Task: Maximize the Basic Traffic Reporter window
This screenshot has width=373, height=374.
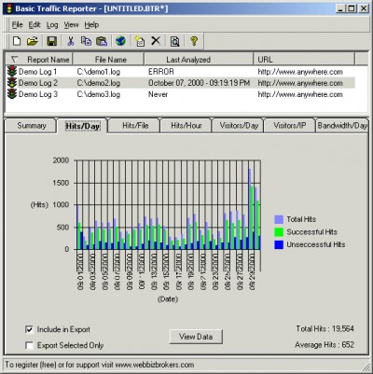Action: coord(352,8)
